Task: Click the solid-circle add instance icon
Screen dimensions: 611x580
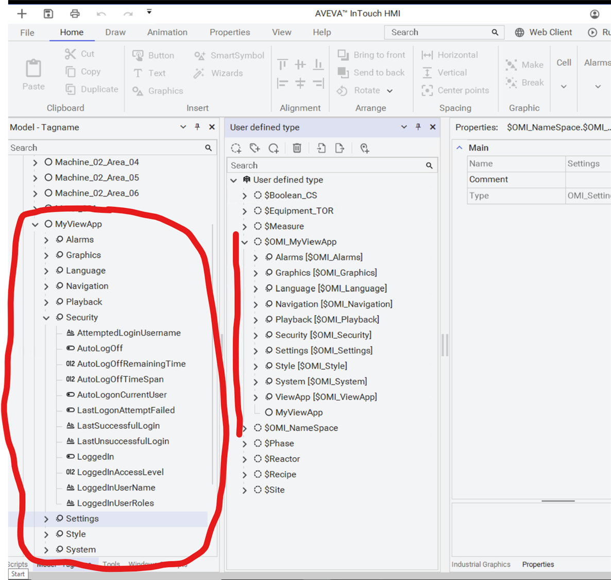Action: pos(274,148)
